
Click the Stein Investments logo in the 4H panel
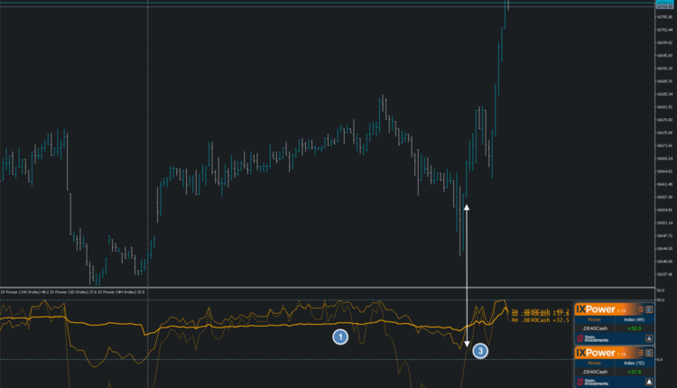coord(590,339)
